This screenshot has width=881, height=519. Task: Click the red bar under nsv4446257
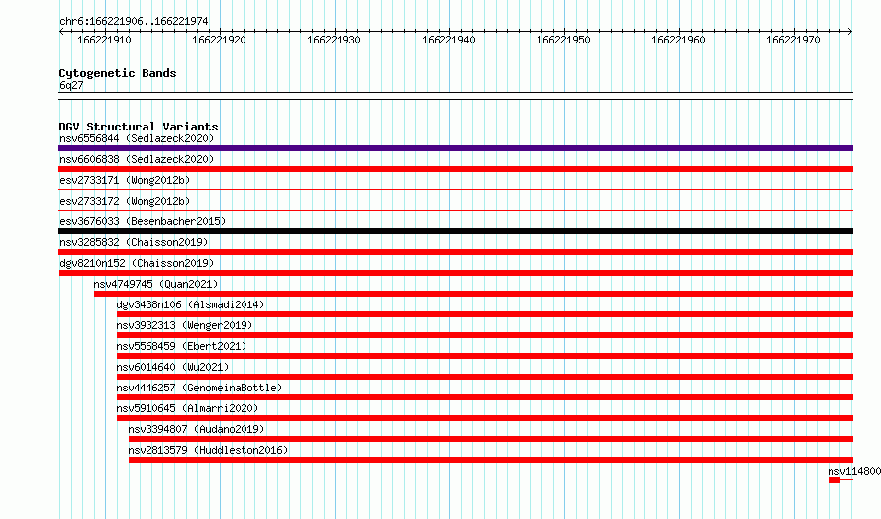click(x=485, y=397)
